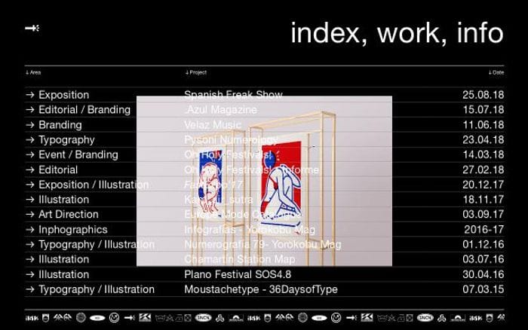Click the Exposition / Illustration area label
The width and height of the screenshot is (528, 330).
tap(94, 185)
